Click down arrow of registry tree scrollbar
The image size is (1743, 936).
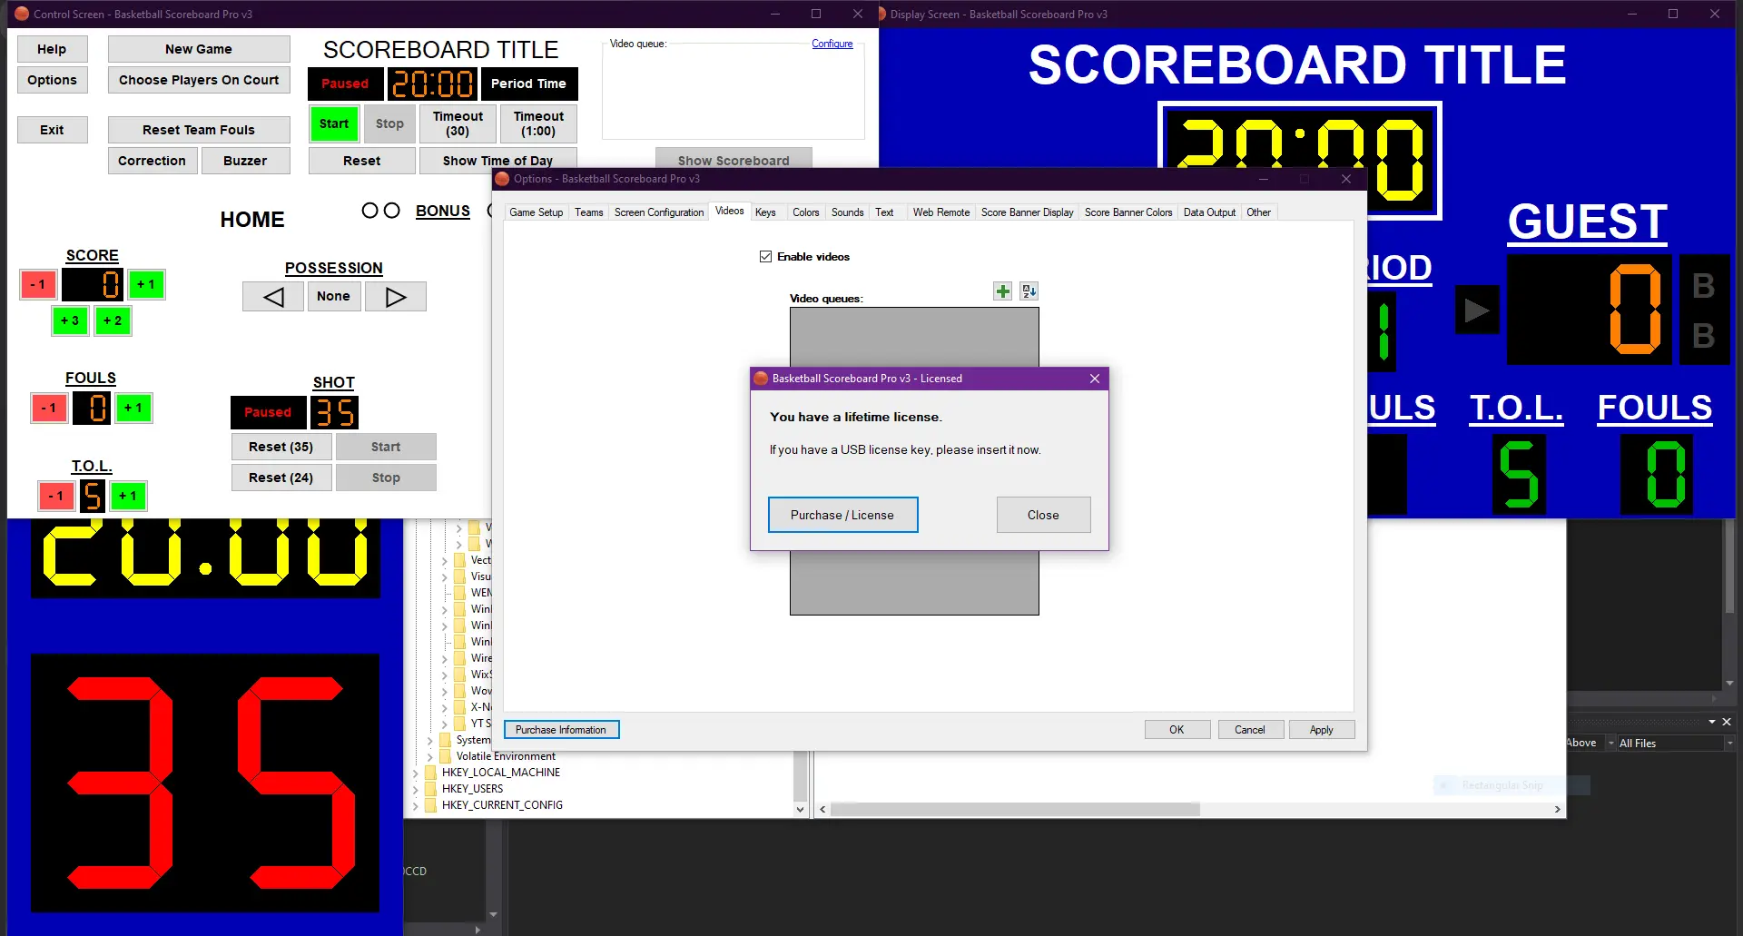point(800,809)
